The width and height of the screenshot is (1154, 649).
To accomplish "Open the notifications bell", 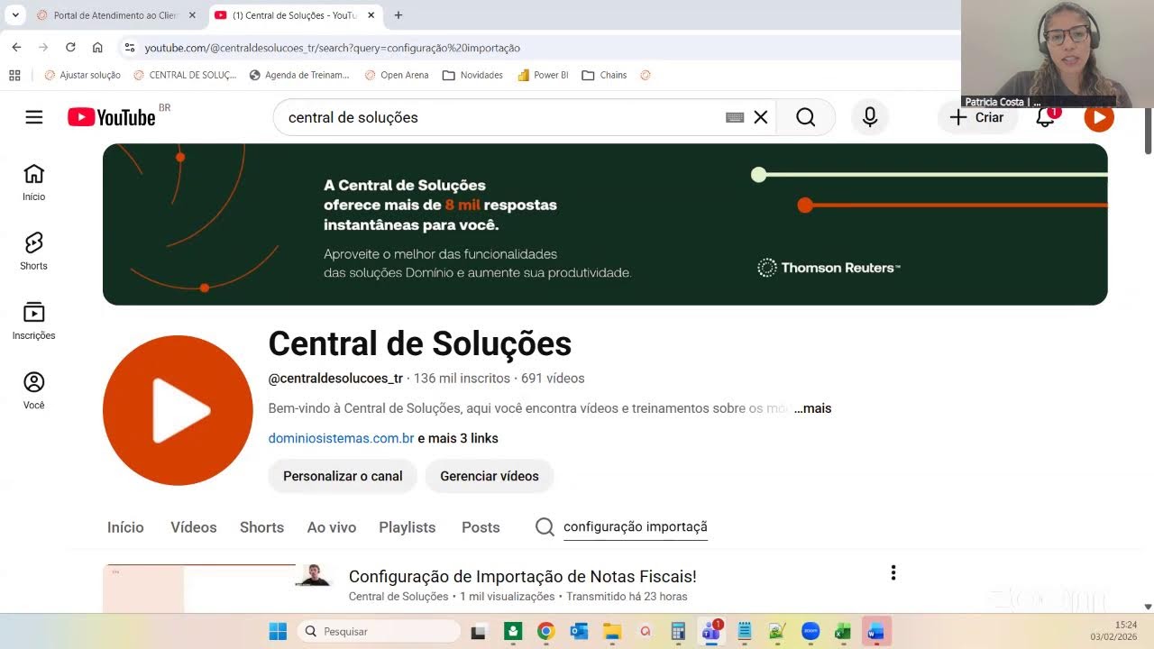I will pyautogui.click(x=1046, y=117).
